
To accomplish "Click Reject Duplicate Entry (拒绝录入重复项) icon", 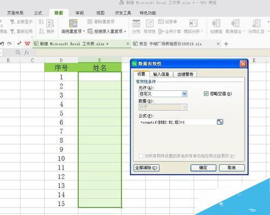I will point(90,31).
